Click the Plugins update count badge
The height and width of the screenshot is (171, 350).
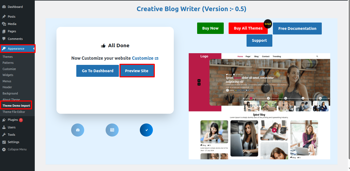(x=21, y=120)
